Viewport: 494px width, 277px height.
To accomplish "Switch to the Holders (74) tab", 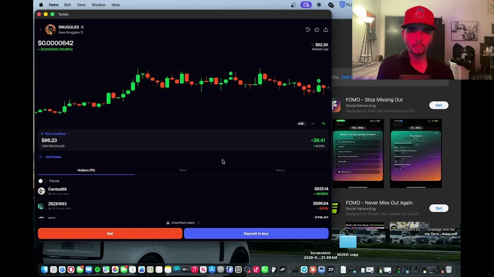I will 86,170.
